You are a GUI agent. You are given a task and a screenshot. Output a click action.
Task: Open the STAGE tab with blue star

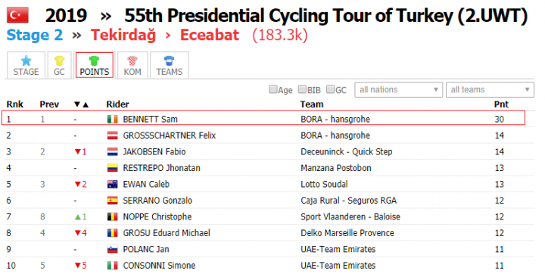pos(26,65)
